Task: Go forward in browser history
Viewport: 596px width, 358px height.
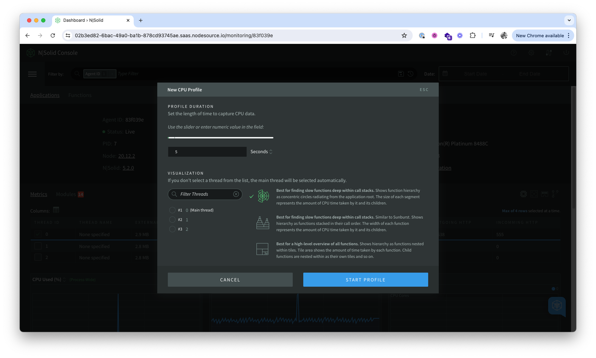Action: pyautogui.click(x=40, y=35)
